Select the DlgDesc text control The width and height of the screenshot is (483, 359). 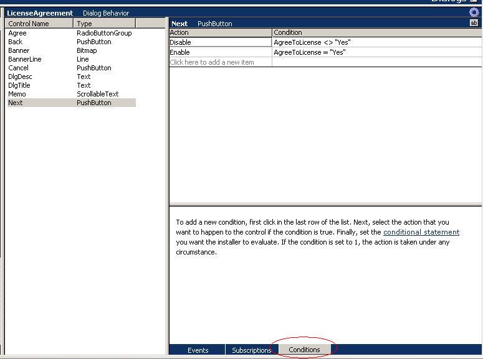(20, 77)
